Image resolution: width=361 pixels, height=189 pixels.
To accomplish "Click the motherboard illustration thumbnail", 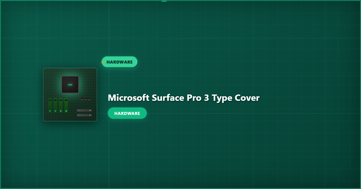I will click(70, 94).
